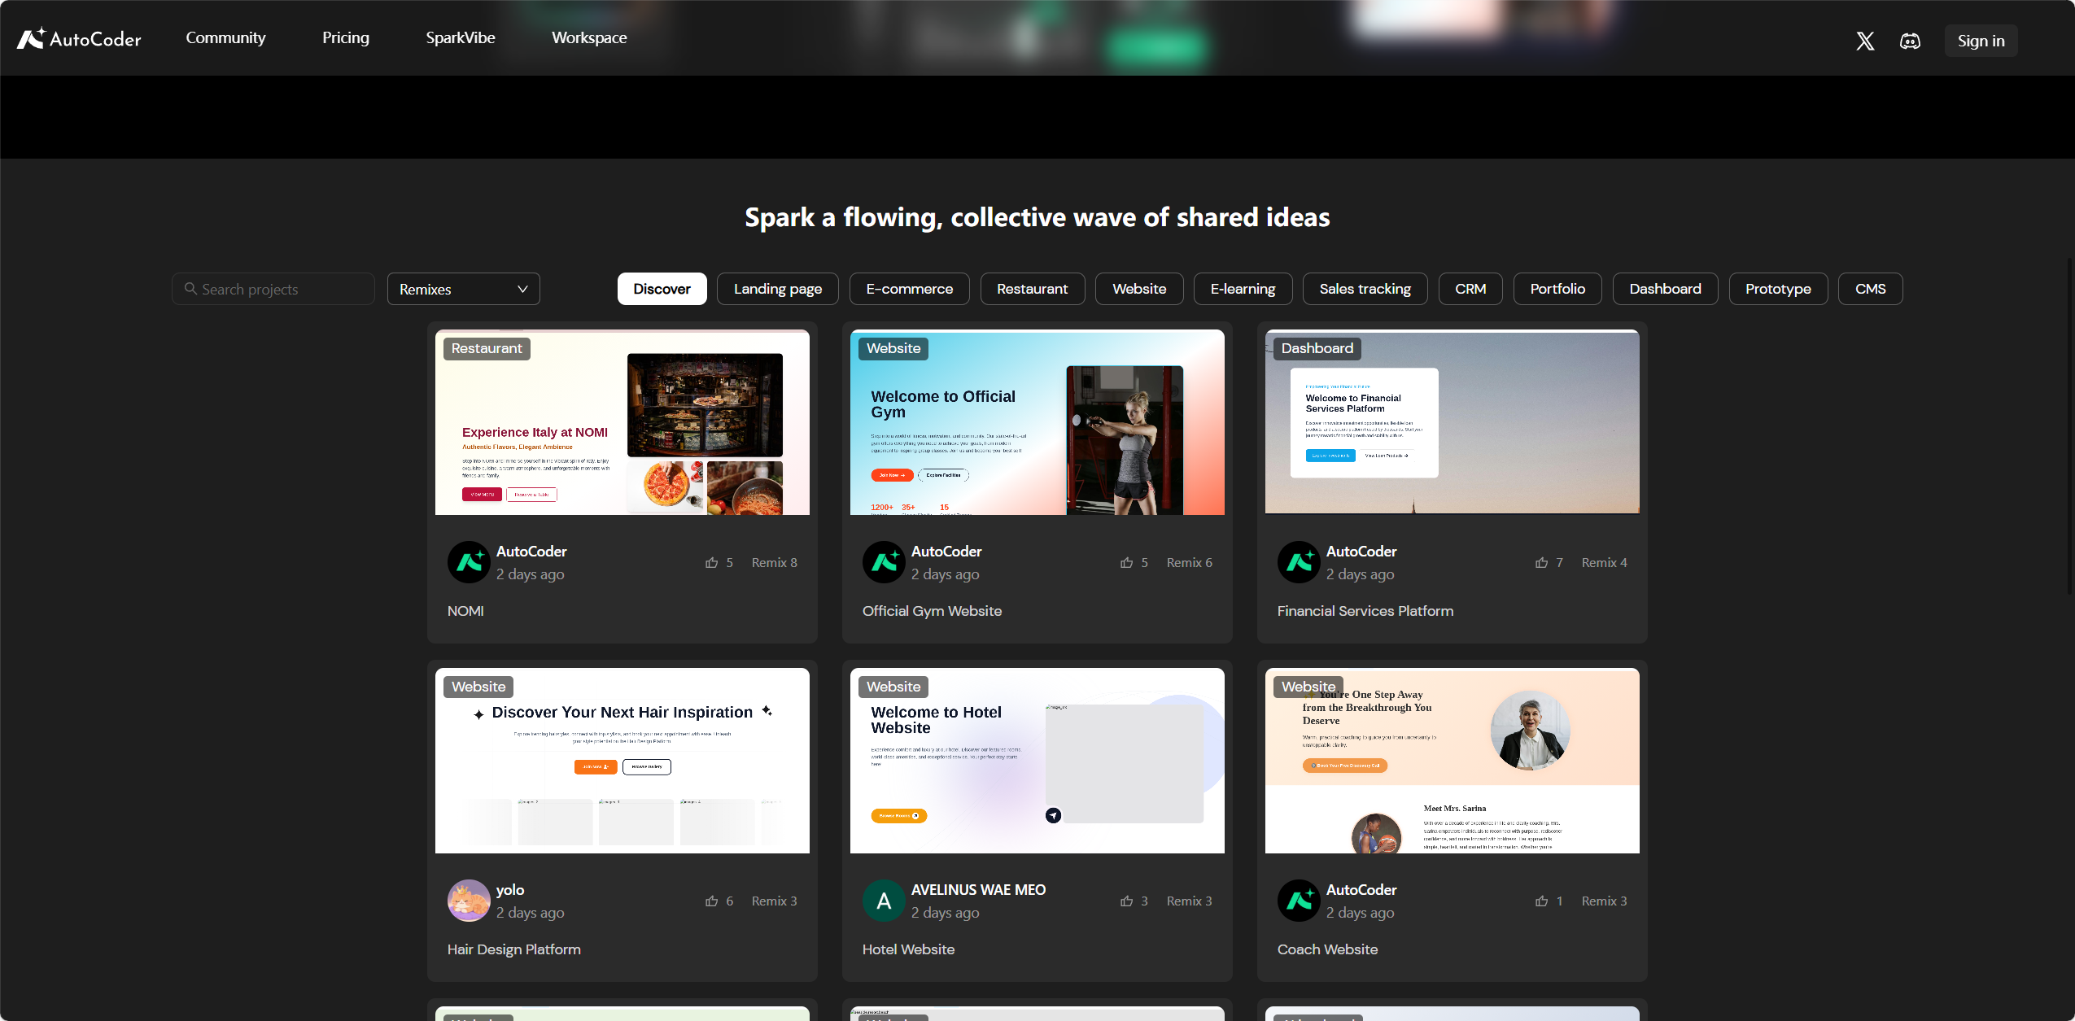The width and height of the screenshot is (2075, 1021).
Task: Click yolo user avatar
Action: click(x=469, y=901)
